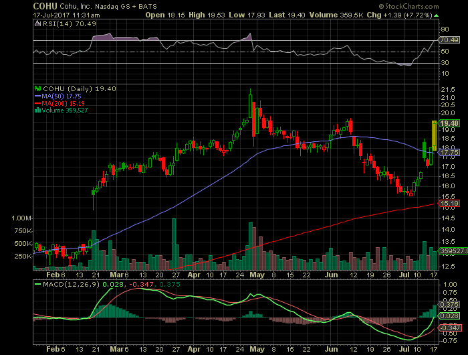Click the 19.40 last price tag
The image size is (468, 355).
point(449,123)
